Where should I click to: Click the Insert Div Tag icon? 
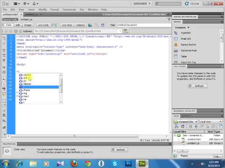[x=176, y=62]
